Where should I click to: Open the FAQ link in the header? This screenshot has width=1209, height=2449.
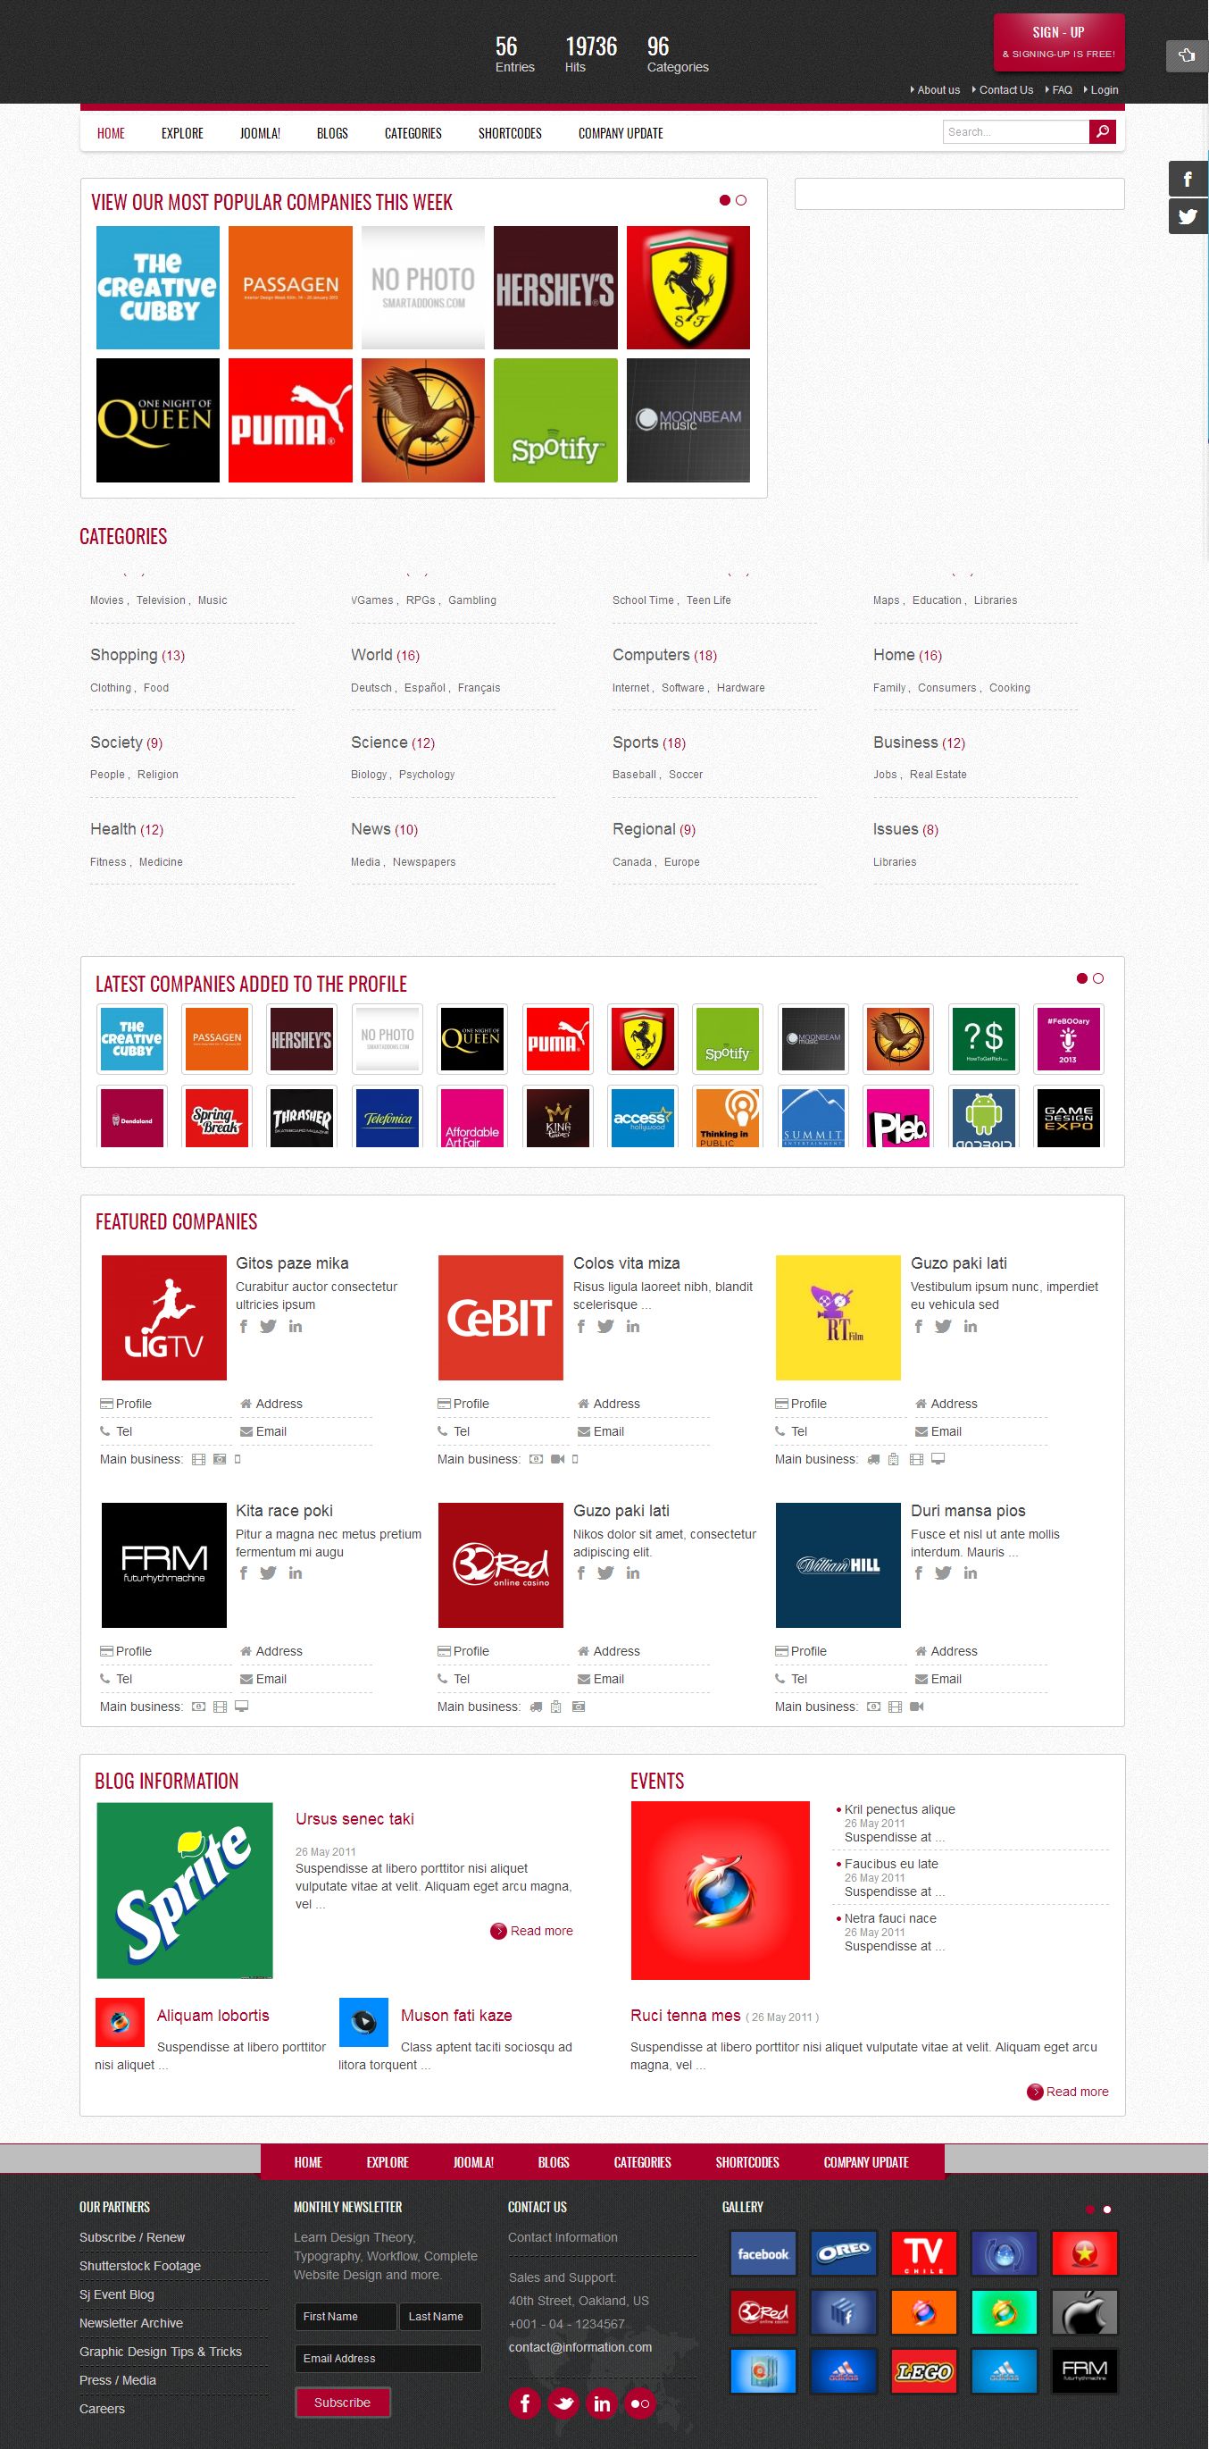tap(1062, 90)
